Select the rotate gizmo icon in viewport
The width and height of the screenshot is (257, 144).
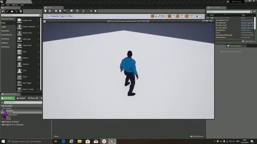[156, 16]
